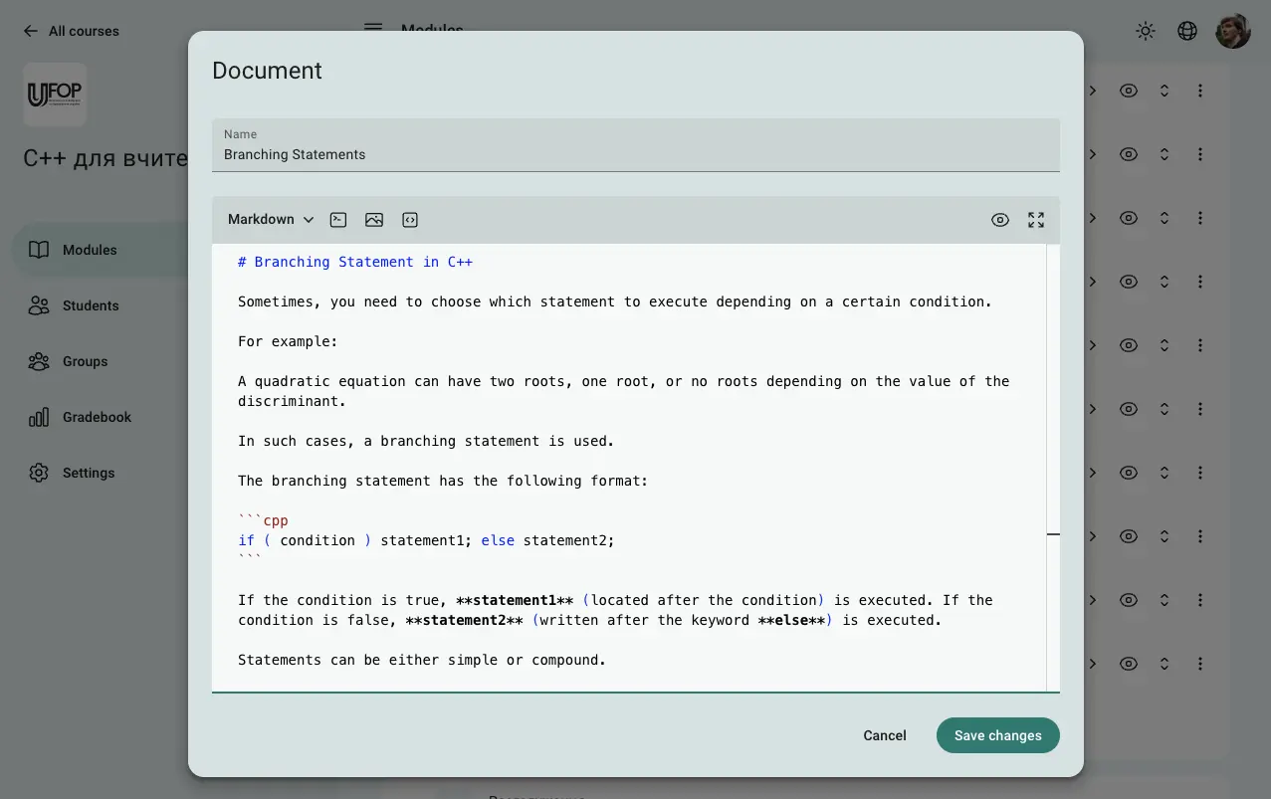Go to Students in the sidebar

tap(91, 305)
